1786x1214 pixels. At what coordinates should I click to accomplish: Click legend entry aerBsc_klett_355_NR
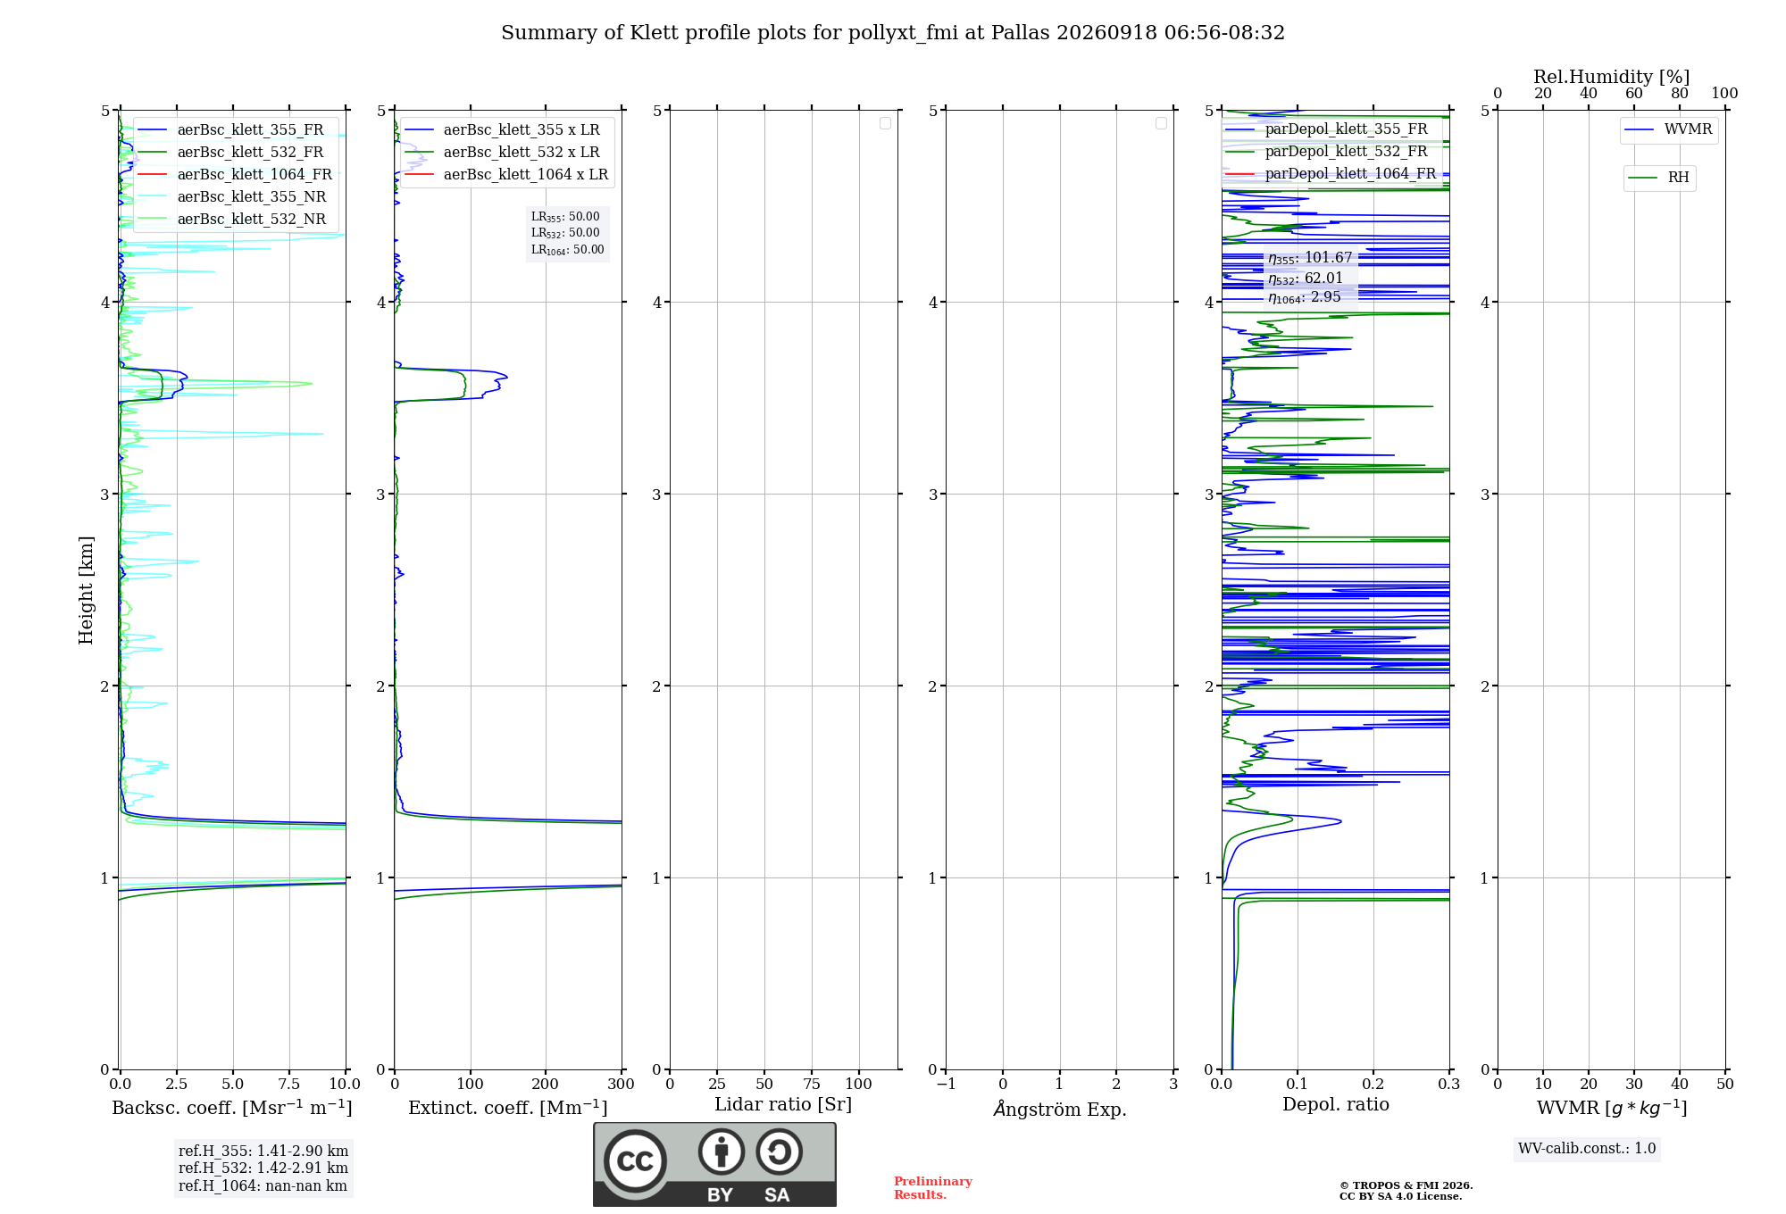(236, 196)
